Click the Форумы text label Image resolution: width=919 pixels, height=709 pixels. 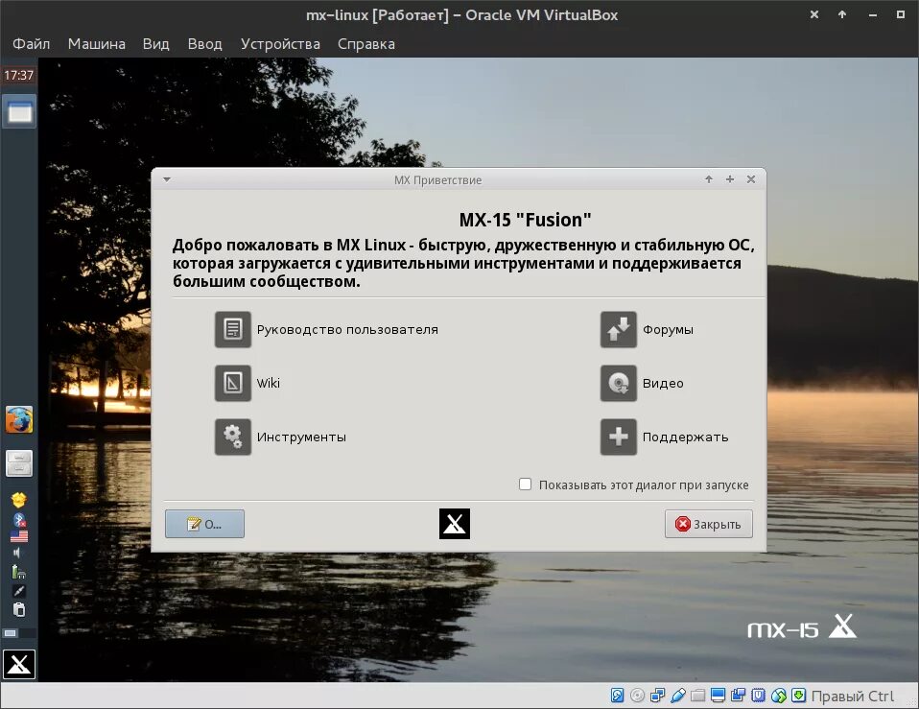tap(669, 329)
